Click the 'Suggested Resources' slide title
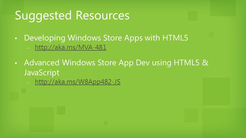This screenshot has height=138, width=246. tap(72, 16)
